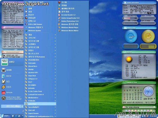
Task: Click the C: drive usage bar
Action: click(131, 18)
